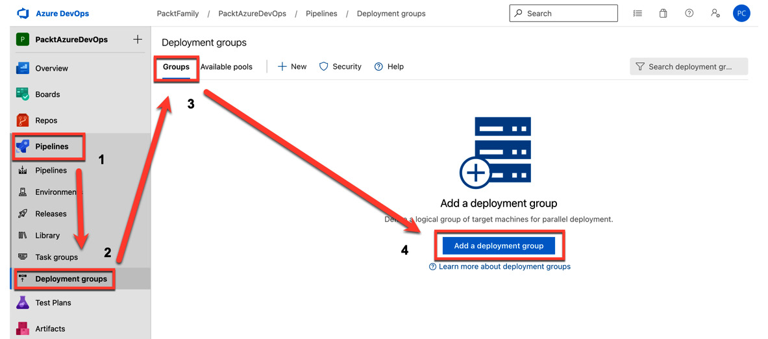
Task: Open Learn more about deployment groups link
Action: [x=504, y=266]
